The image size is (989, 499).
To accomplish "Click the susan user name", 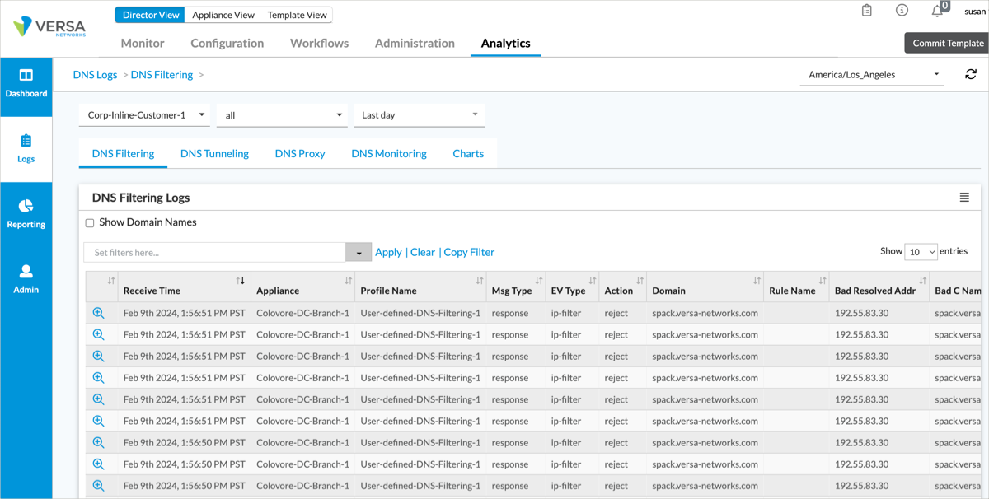I will pyautogui.click(x=975, y=12).
